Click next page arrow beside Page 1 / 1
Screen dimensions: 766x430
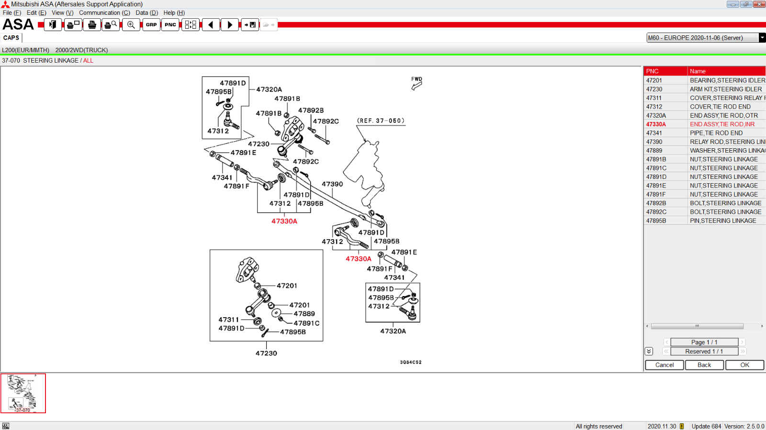click(x=742, y=342)
